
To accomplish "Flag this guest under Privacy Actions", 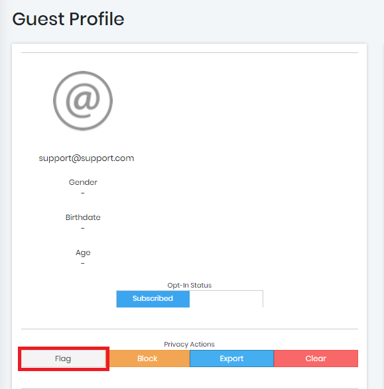I will pyautogui.click(x=64, y=359).
